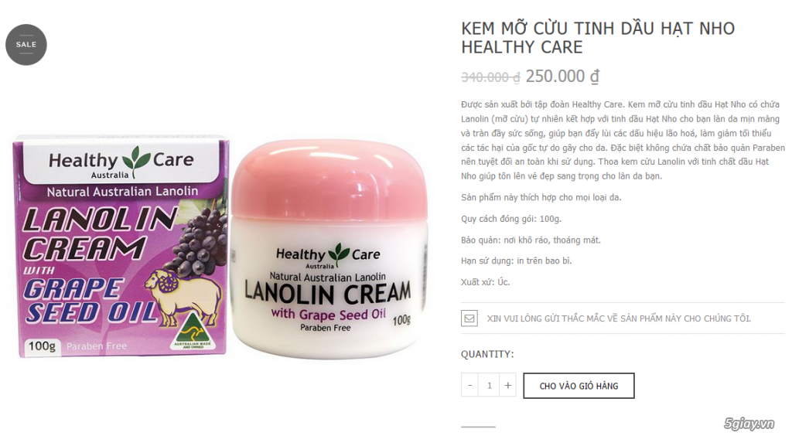Increase quantity with the plus button
This screenshot has height=436, width=792.
[x=507, y=386]
